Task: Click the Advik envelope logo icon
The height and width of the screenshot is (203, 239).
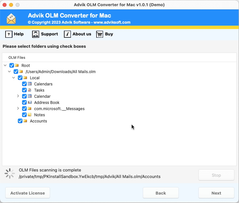Action: [11, 19]
